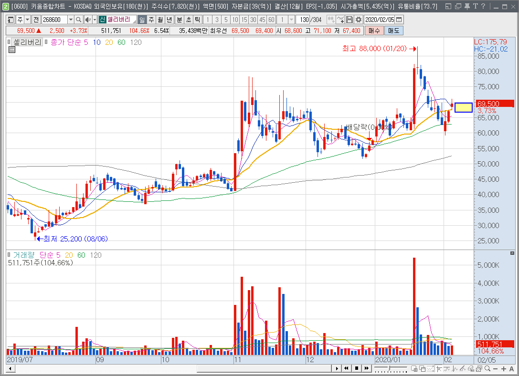
Task: Expand the interval value 1 dropdown arrow
Action: (x=292, y=20)
